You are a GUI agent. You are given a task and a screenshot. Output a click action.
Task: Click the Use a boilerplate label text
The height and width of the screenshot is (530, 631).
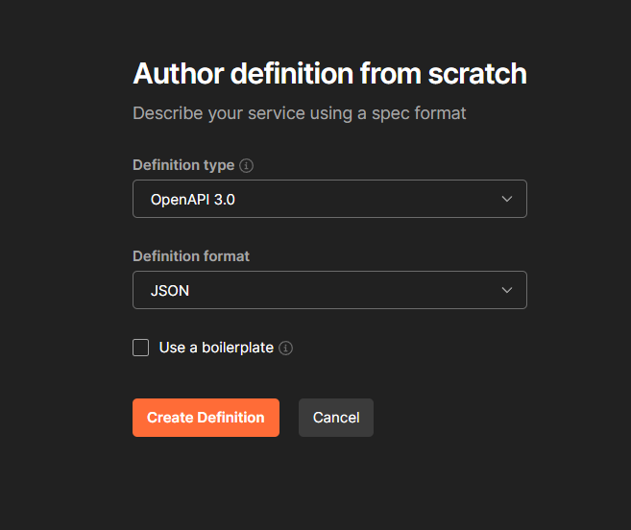click(216, 348)
